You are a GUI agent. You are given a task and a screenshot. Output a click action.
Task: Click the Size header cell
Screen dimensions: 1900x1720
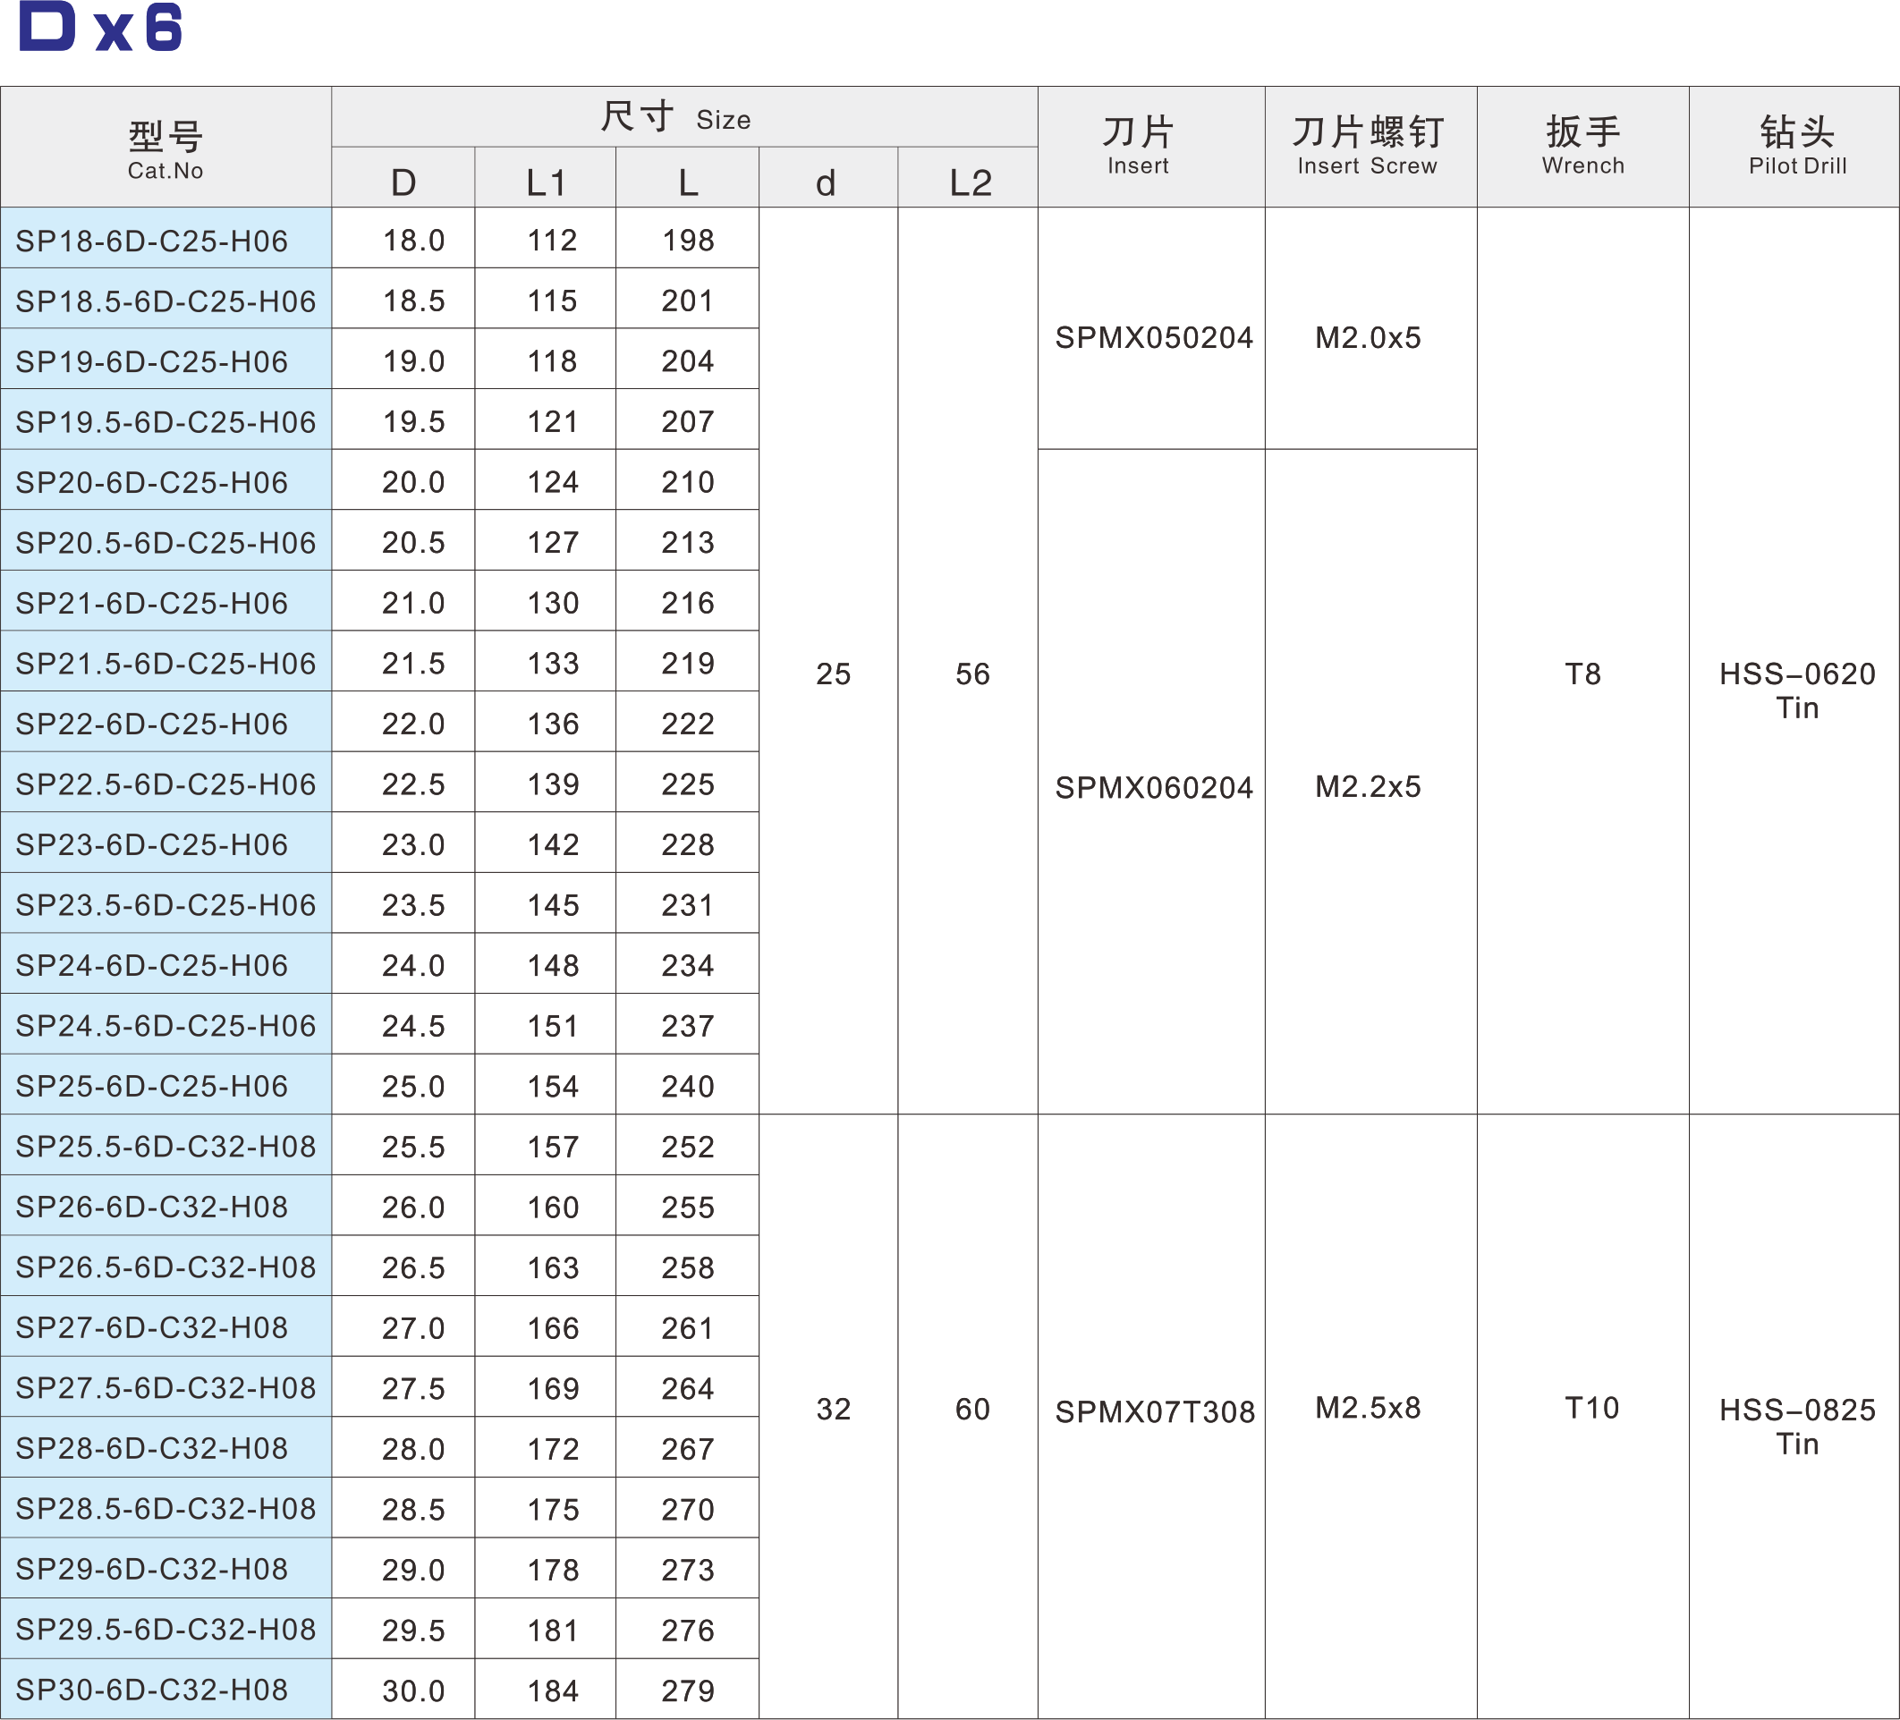(x=684, y=117)
